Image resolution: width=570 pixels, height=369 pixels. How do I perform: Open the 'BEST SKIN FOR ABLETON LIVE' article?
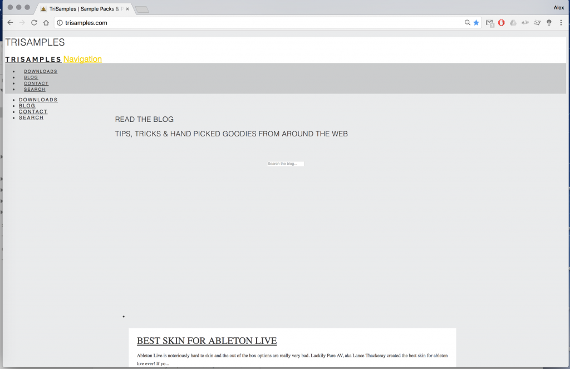207,341
